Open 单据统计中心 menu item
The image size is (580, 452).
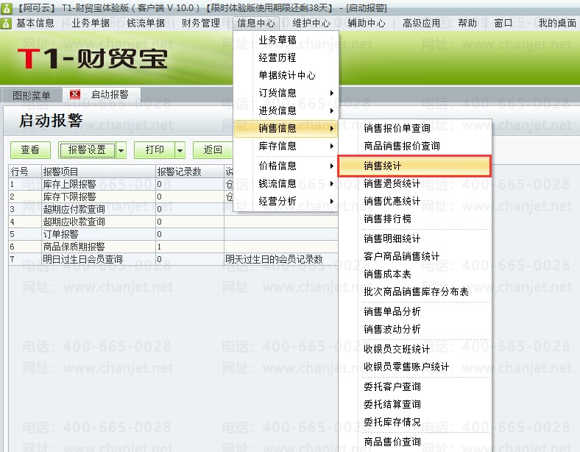point(286,76)
